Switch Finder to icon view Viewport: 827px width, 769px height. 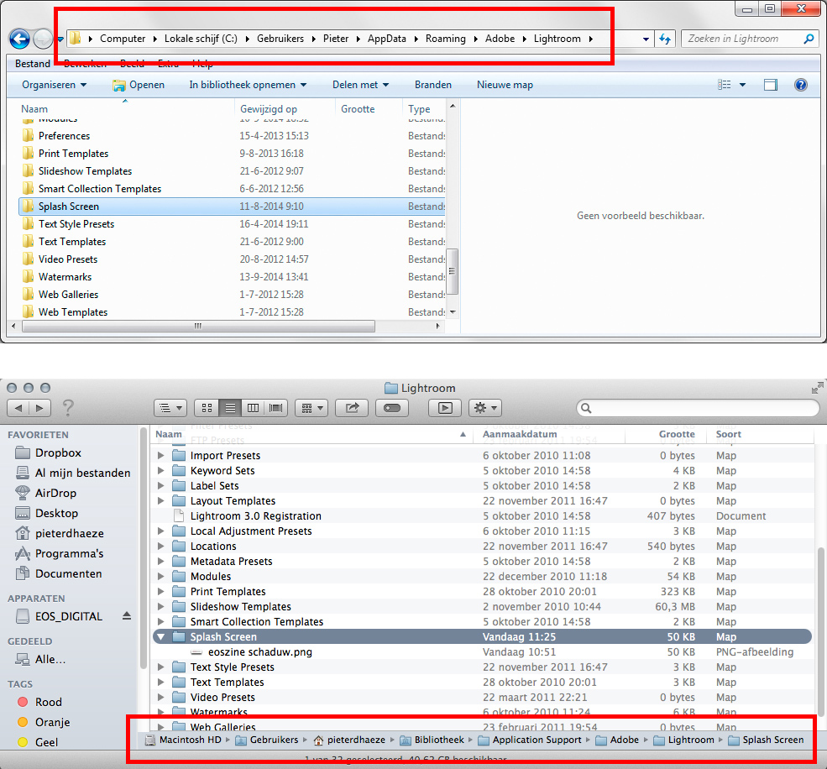[x=207, y=408]
